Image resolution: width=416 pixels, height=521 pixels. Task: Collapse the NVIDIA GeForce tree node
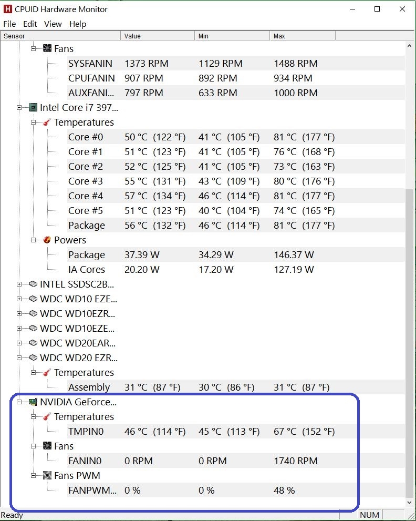click(x=20, y=402)
